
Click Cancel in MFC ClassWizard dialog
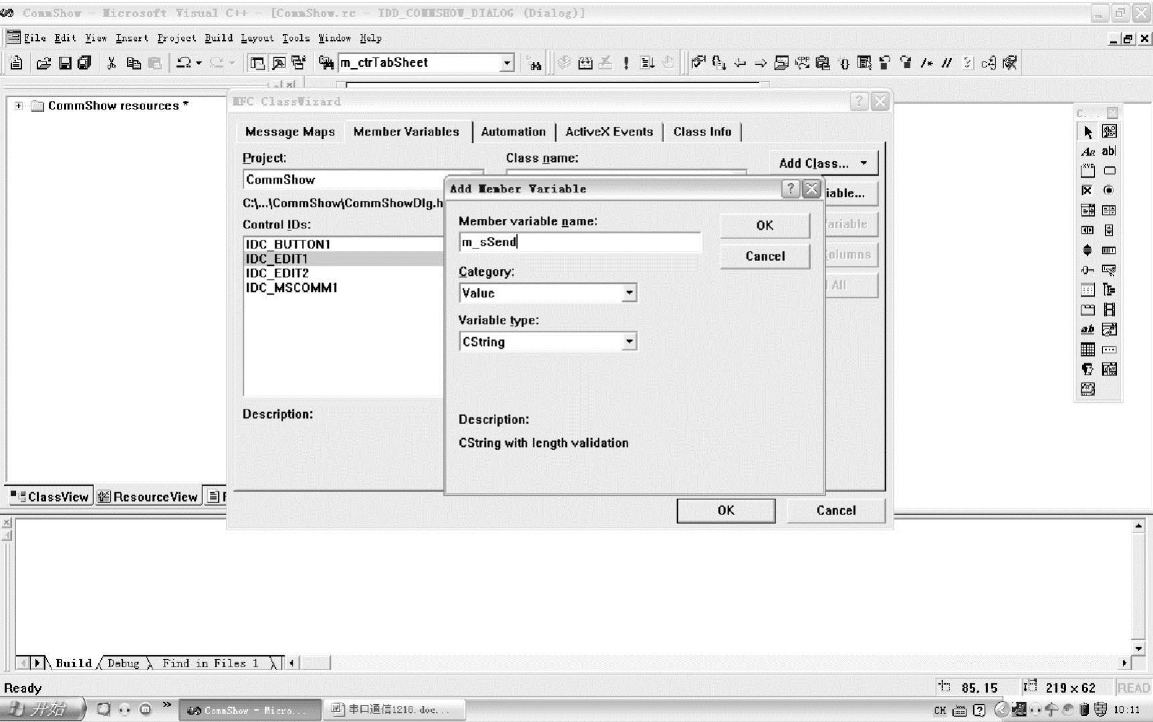pyautogui.click(x=836, y=510)
